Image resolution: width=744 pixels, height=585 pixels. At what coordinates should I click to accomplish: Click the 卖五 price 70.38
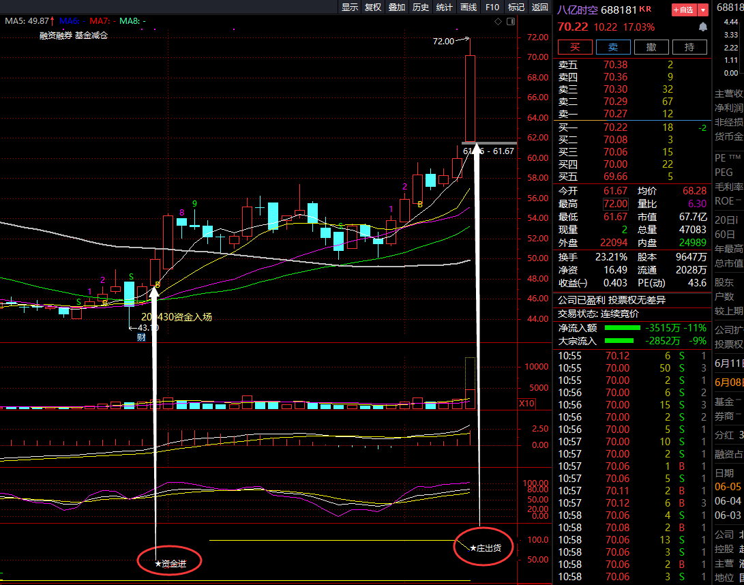point(615,65)
